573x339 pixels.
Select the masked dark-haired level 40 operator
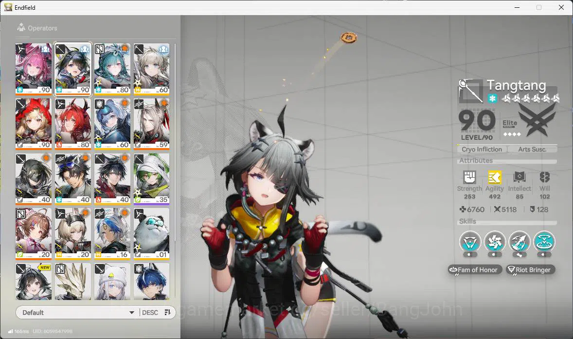[34, 179]
